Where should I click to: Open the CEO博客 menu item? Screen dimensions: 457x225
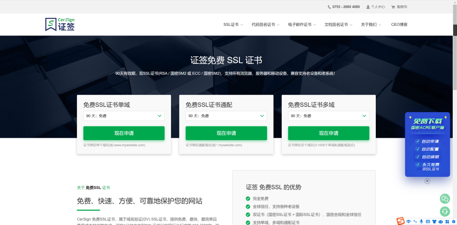tap(399, 25)
